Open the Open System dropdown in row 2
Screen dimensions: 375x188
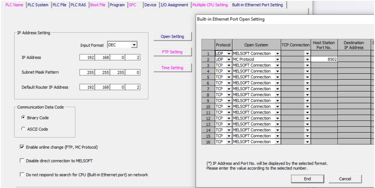[x=278, y=60]
